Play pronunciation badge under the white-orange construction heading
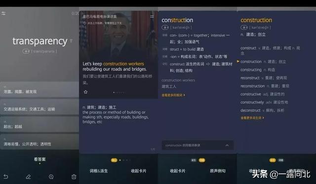The height and width of the screenshot is (184, 316). (165, 28)
